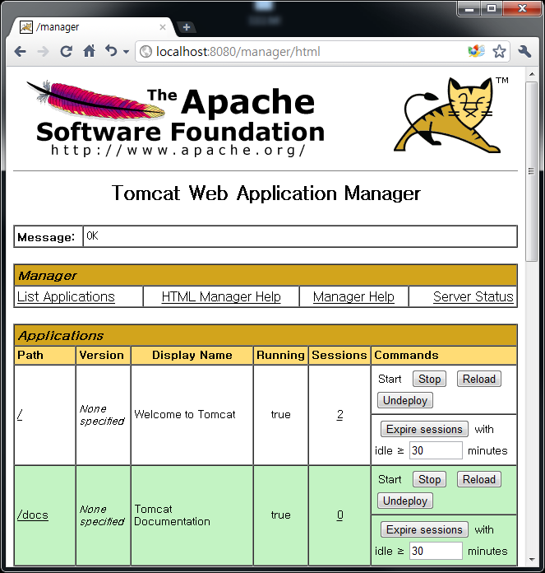Click the 'OK' message text
The image size is (545, 573).
pos(92,236)
